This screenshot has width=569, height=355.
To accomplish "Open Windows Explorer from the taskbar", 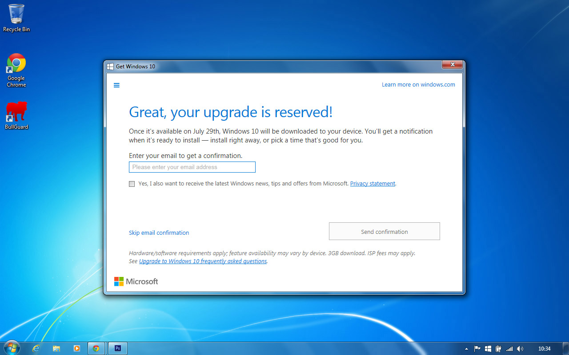I will point(56,348).
